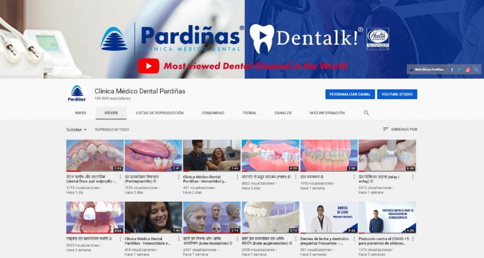This screenshot has width=484, height=258.
Task: Open options menu for bone augmentation video
Action: pyautogui.click(x=296, y=239)
